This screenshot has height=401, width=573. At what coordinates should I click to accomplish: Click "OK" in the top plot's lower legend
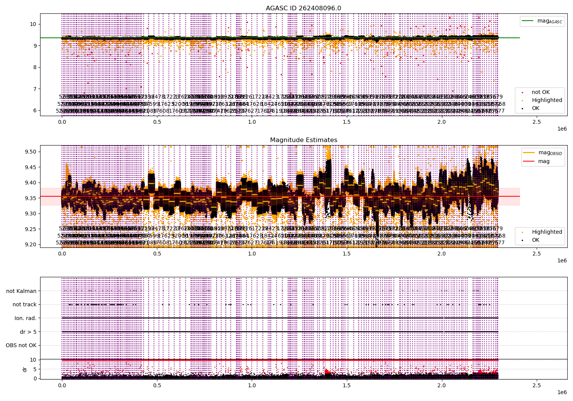click(x=536, y=108)
